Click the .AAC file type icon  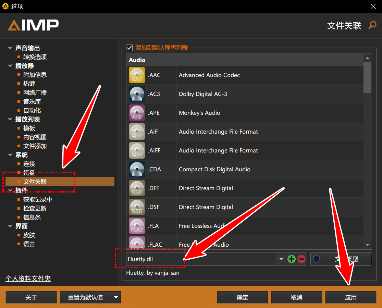[137, 75]
